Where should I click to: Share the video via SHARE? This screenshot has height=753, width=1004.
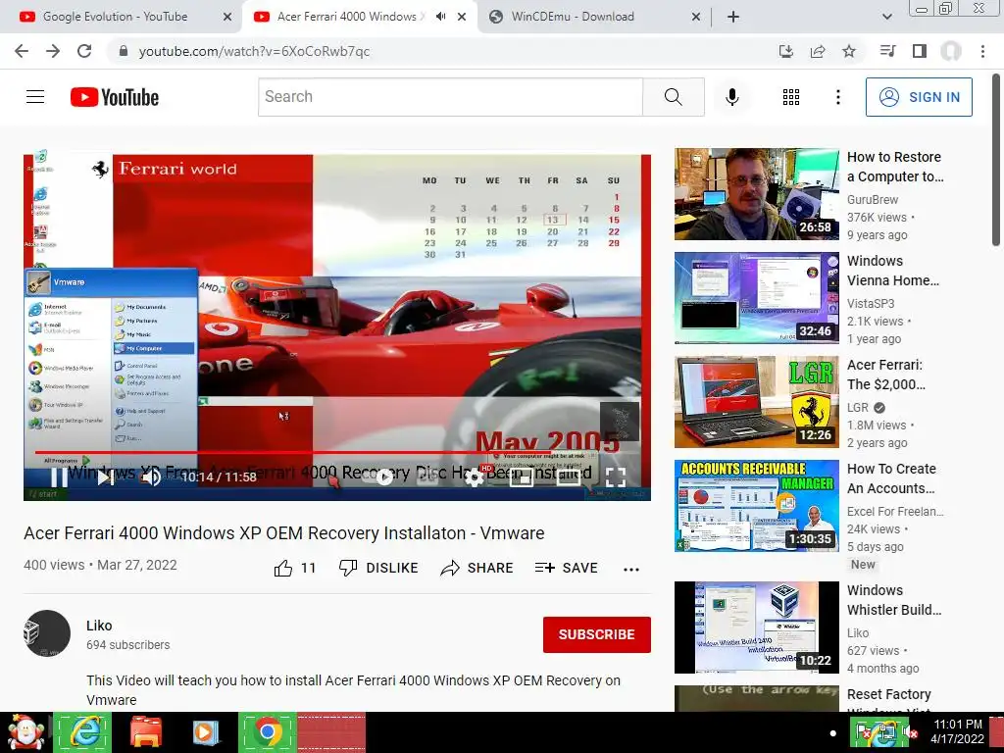(x=477, y=568)
